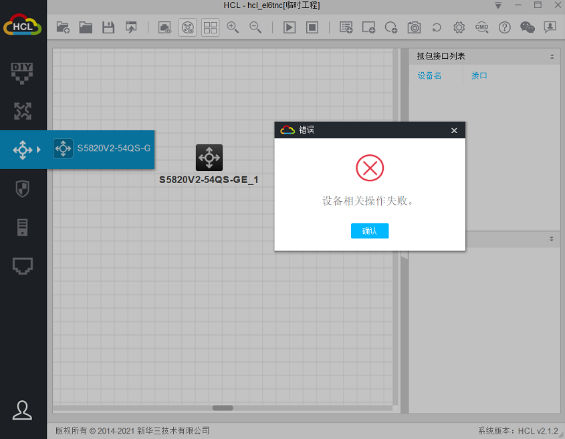Stop all devices with the stop button
The width and height of the screenshot is (565, 439).
pyautogui.click(x=312, y=27)
